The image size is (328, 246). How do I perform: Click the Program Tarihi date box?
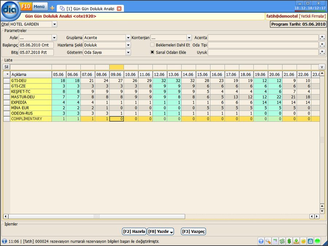click(x=298, y=24)
